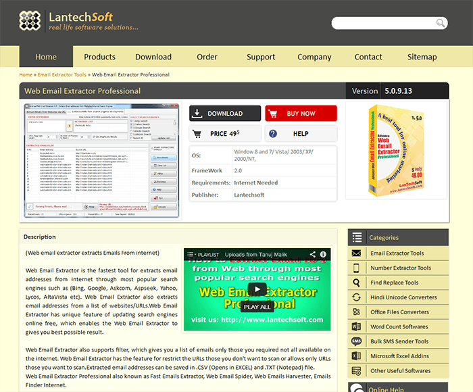This screenshot has height=392, width=473.
Task: Click the video share icon
Action: (x=312, y=254)
